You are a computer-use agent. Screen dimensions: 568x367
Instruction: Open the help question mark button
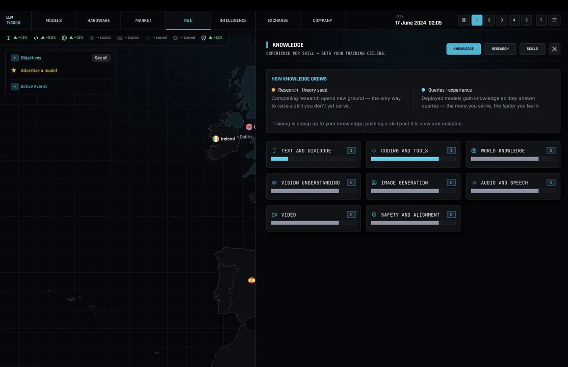click(x=541, y=20)
